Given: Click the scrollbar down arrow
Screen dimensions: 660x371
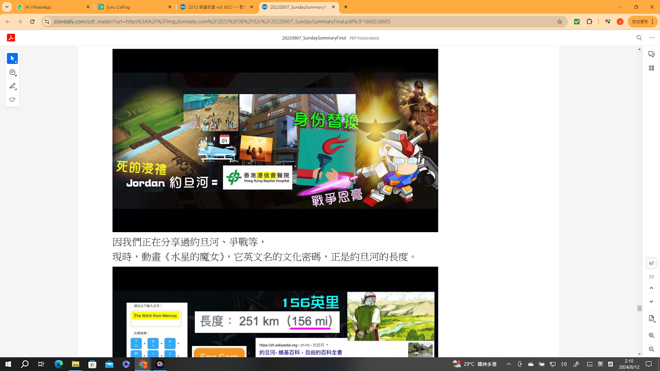Looking at the screenshot, I should (639, 354).
